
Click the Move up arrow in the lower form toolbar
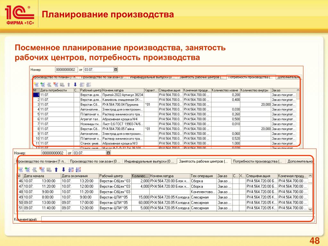point(56,170)
